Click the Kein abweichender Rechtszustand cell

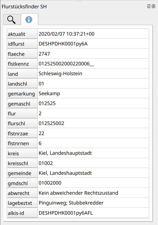78,193
